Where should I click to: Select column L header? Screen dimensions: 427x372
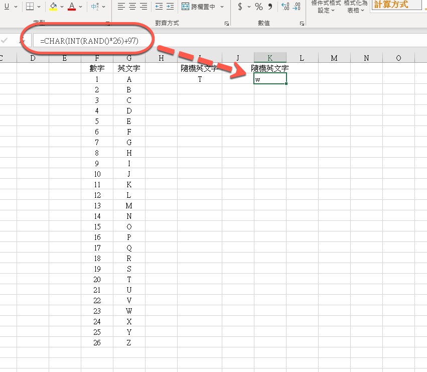(302, 58)
